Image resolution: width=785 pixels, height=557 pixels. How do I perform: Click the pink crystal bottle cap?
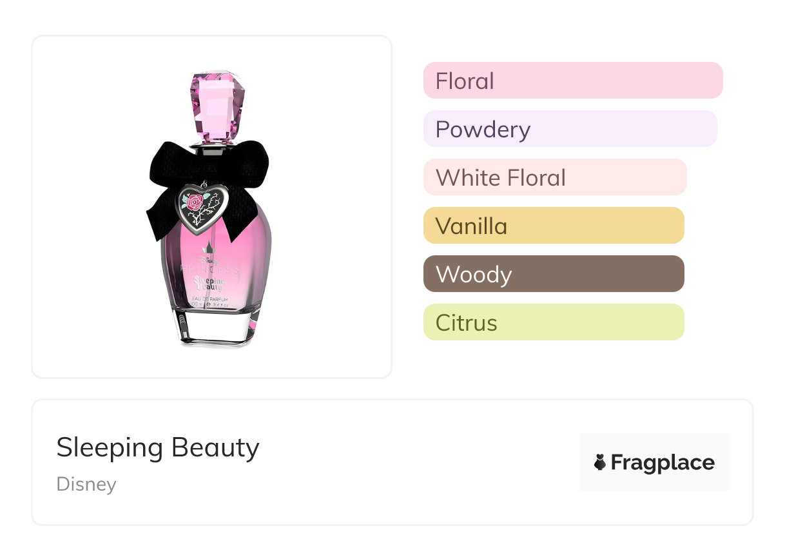point(217,103)
